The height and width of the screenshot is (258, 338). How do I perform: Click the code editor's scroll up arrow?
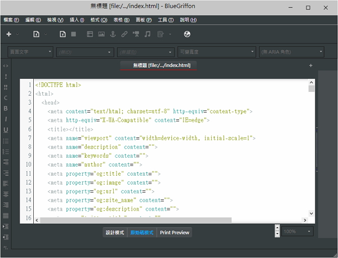pos(312,82)
